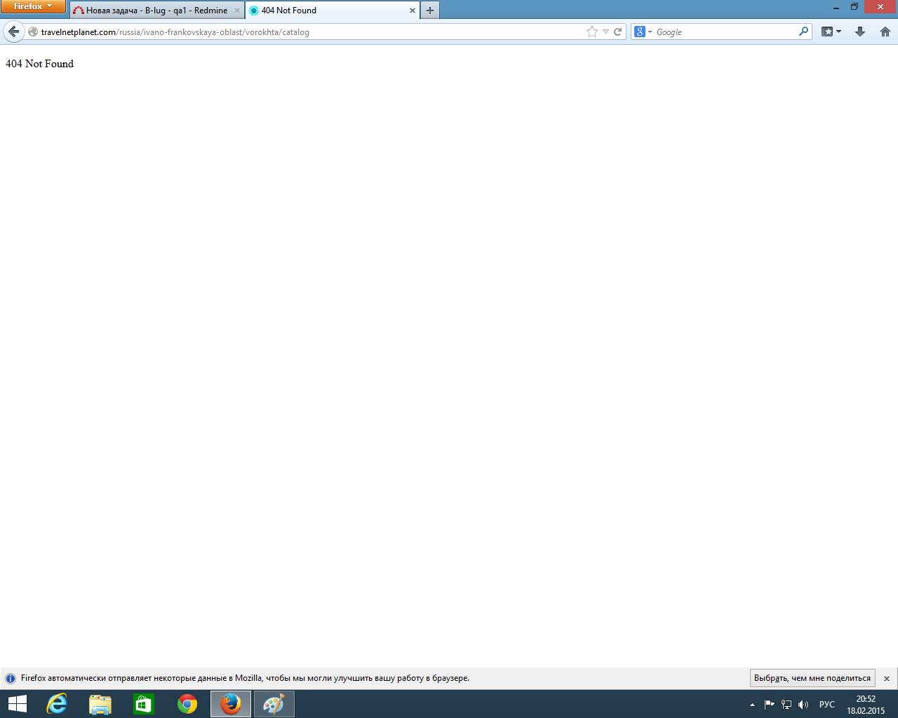This screenshot has width=898, height=718.
Task: Expand the URL history dropdown arrow
Action: point(605,32)
